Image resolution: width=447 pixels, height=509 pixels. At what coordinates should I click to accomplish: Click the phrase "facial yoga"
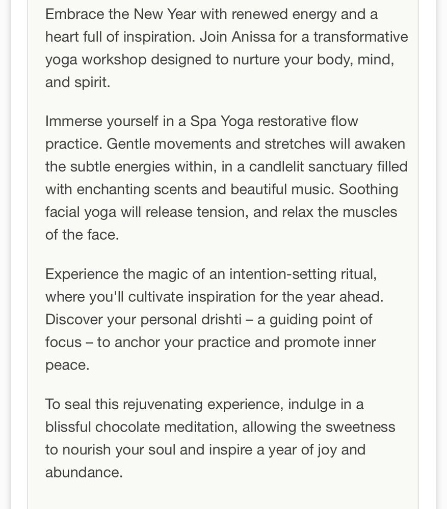click(81, 213)
